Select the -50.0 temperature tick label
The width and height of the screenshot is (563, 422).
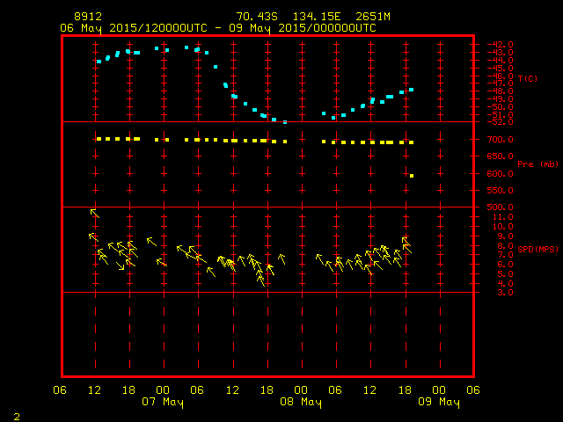coord(500,107)
